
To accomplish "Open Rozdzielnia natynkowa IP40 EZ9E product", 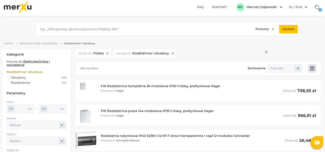I will coord(175,136).
